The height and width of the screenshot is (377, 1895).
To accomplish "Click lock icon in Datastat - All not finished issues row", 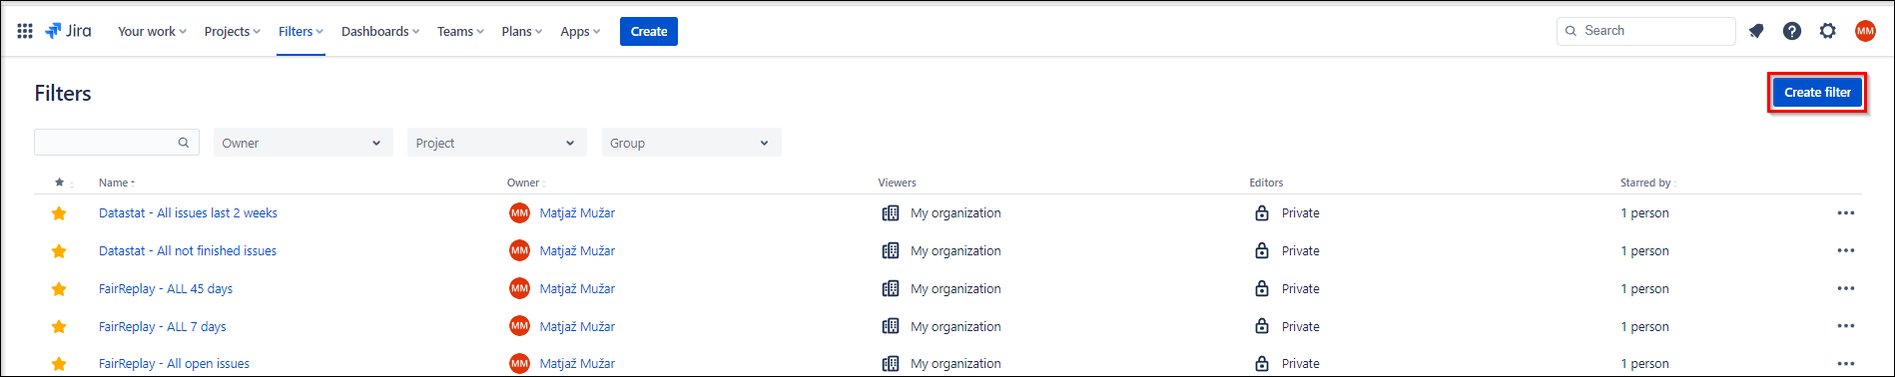I will (1262, 251).
